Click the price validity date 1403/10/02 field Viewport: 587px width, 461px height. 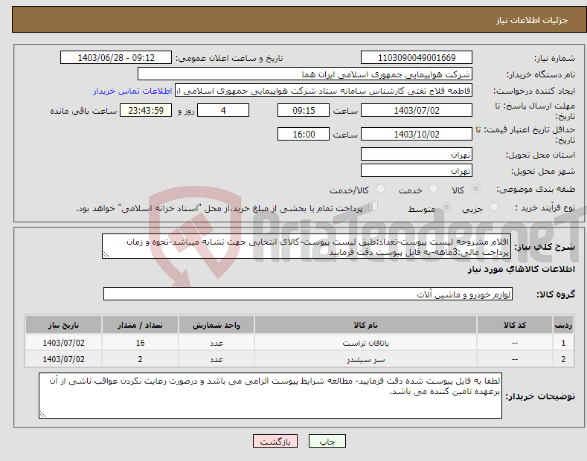pyautogui.click(x=417, y=134)
